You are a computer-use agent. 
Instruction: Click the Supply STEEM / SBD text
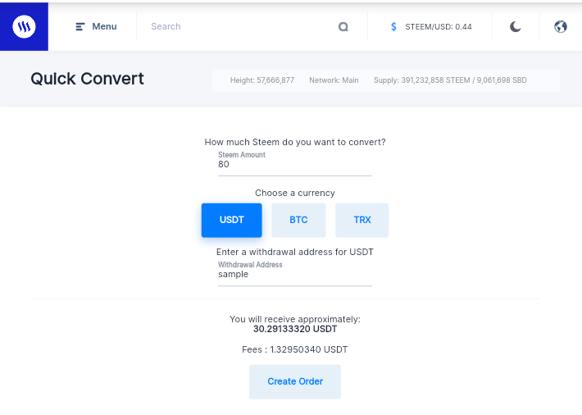[450, 80]
